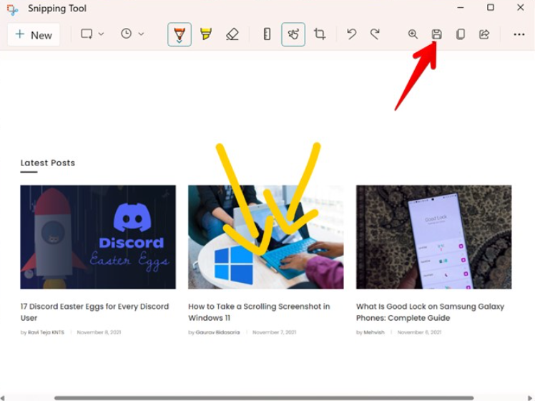Share the snip
The width and height of the screenshot is (535, 401).
click(x=484, y=34)
